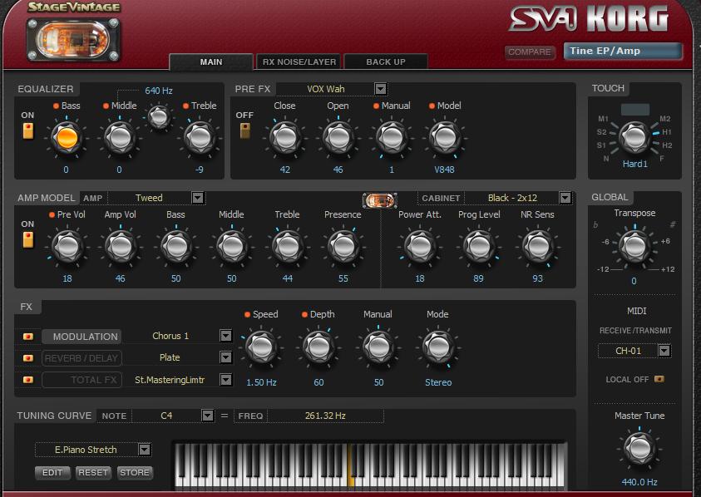Click the tuning curve RESET button

tap(93, 472)
